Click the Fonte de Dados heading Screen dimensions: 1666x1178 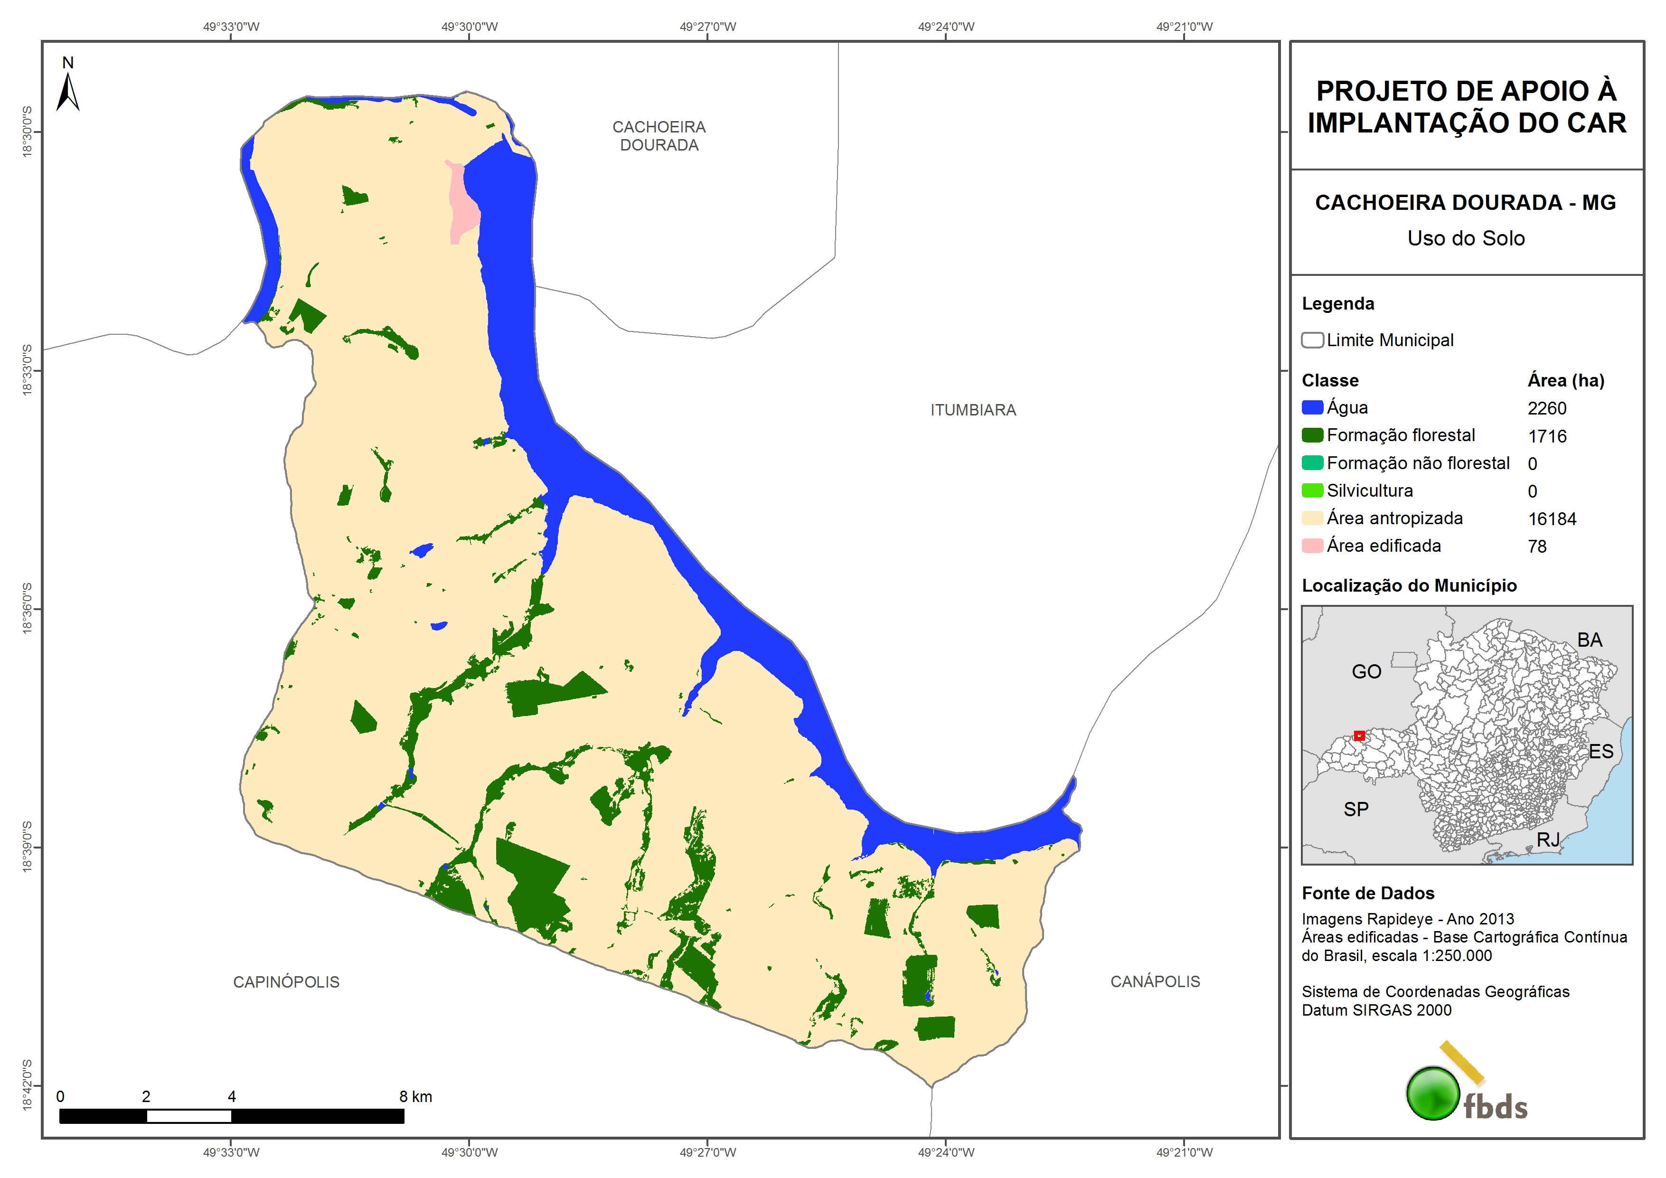click(x=1368, y=893)
